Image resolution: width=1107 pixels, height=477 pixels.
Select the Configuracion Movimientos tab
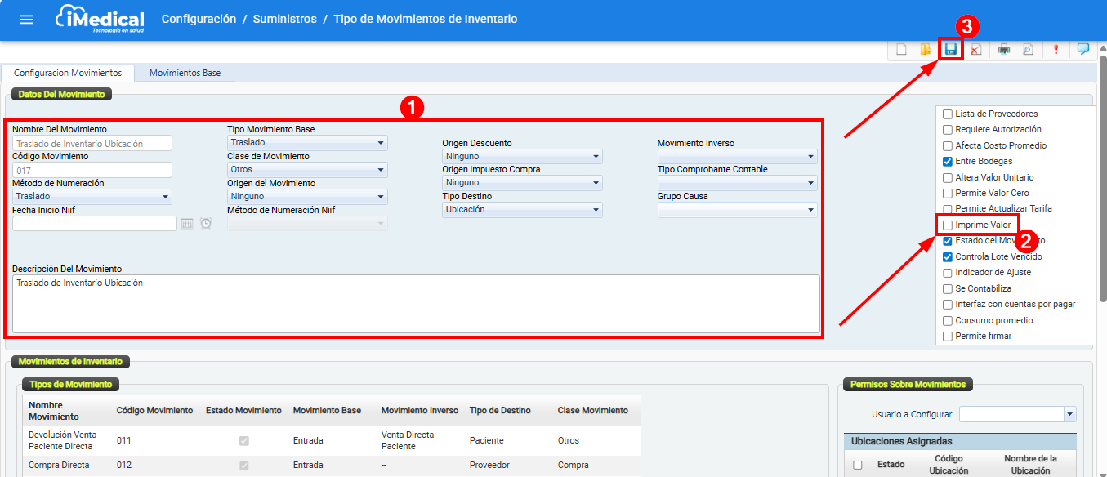tap(68, 73)
